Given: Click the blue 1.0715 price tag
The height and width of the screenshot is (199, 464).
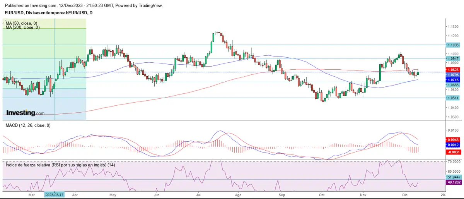Looking at the screenshot, I should (x=453, y=79).
